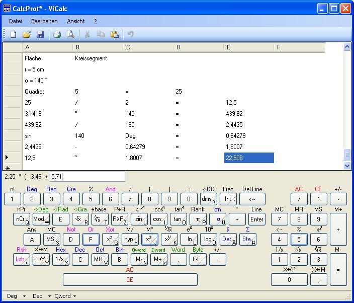Click the Save floppy disk icon
This screenshot has height=303, width=354.
coord(40,34)
